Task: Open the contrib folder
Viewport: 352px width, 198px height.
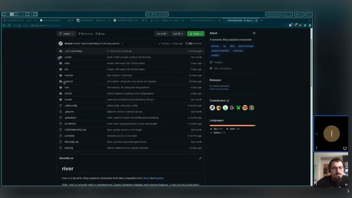Action: coord(68,57)
